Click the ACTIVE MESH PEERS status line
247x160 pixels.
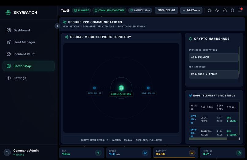121,140
